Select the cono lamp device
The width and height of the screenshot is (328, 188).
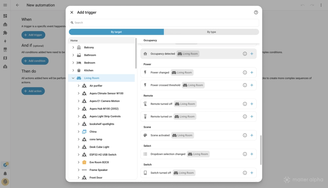96,139
